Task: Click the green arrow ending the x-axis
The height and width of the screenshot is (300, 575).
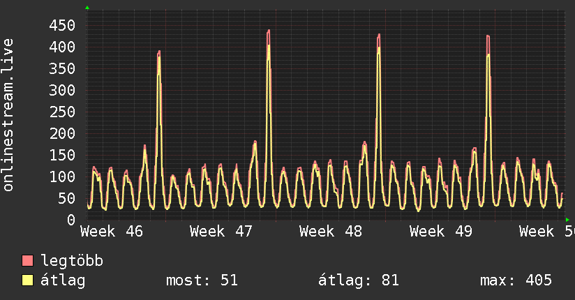Action: tap(567, 220)
